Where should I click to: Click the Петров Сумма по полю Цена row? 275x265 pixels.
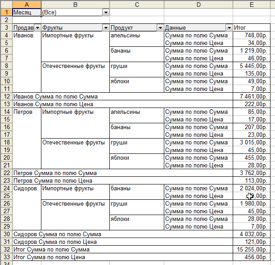[x=122, y=180]
